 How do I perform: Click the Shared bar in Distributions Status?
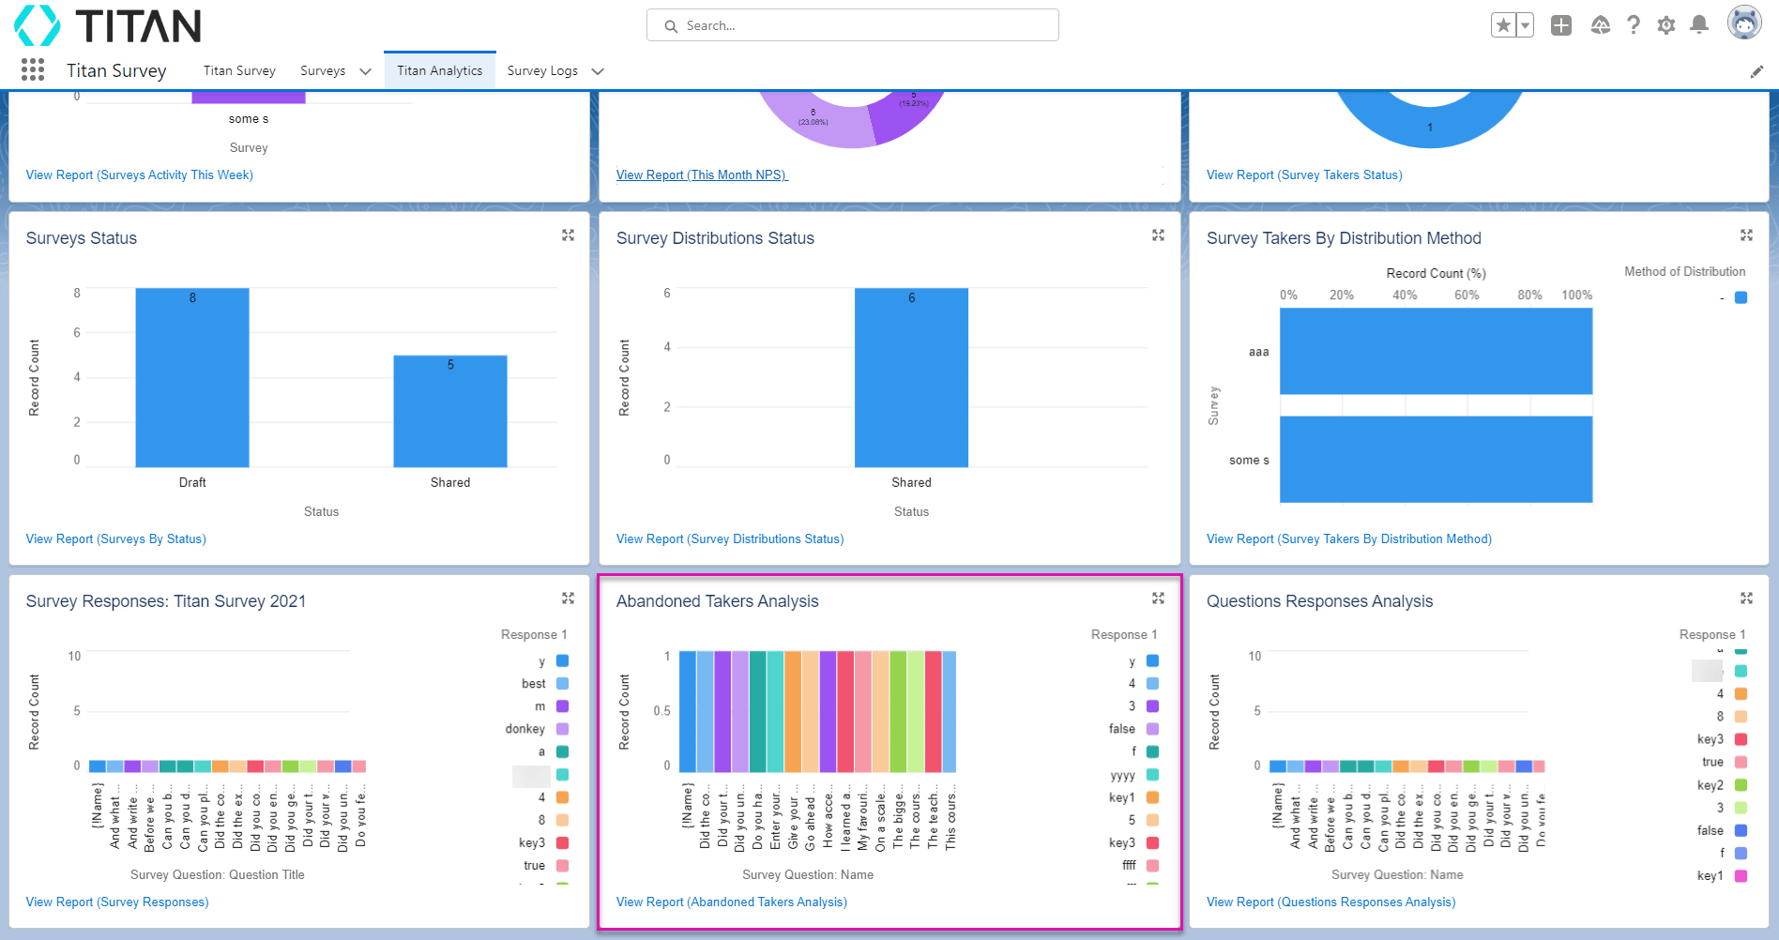(x=911, y=377)
